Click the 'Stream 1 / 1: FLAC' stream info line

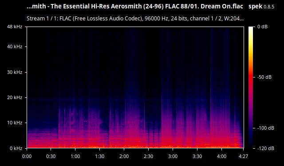tap(135, 19)
